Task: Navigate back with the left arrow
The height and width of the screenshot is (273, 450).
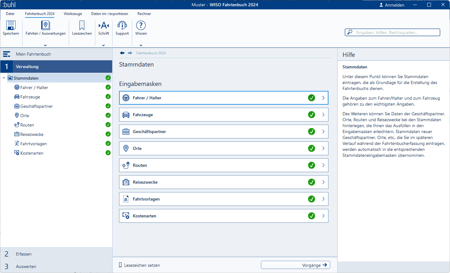Action: pos(122,53)
